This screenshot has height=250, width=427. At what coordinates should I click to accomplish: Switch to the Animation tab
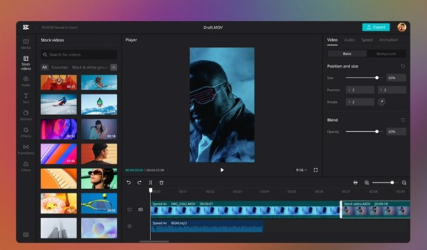388,40
